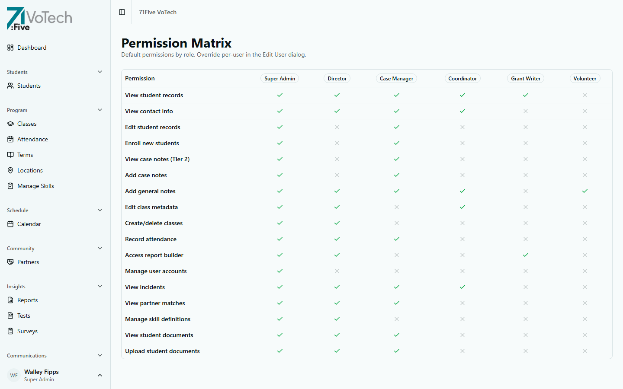Screen dimensions: 623x389
Task: Toggle Director permission for Edit student records
Action: pyautogui.click(x=337, y=127)
